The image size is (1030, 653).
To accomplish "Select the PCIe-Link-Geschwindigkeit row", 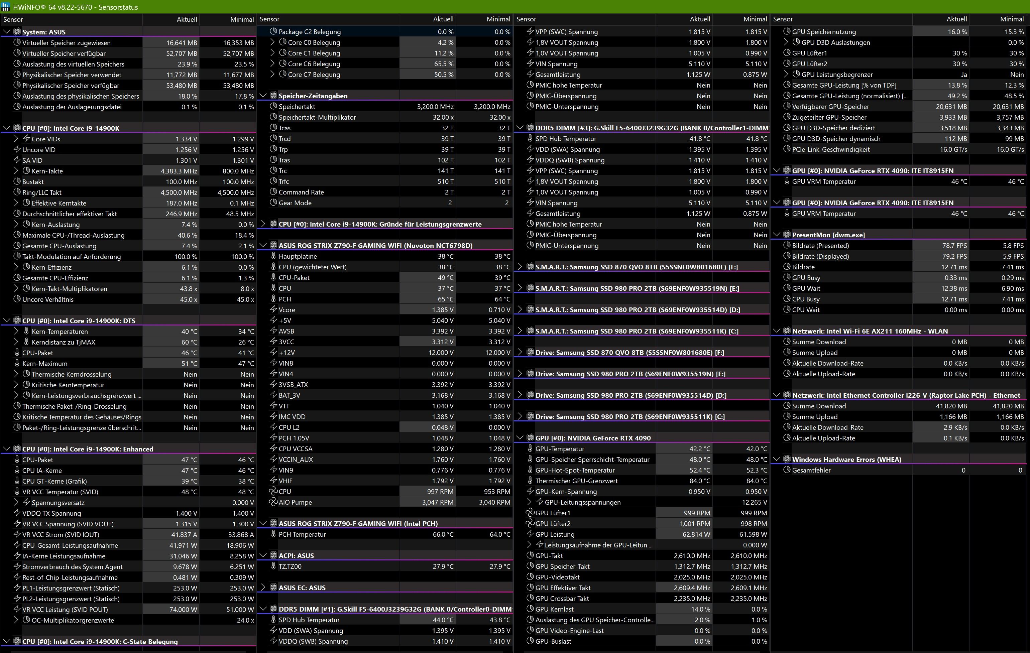I will [898, 149].
